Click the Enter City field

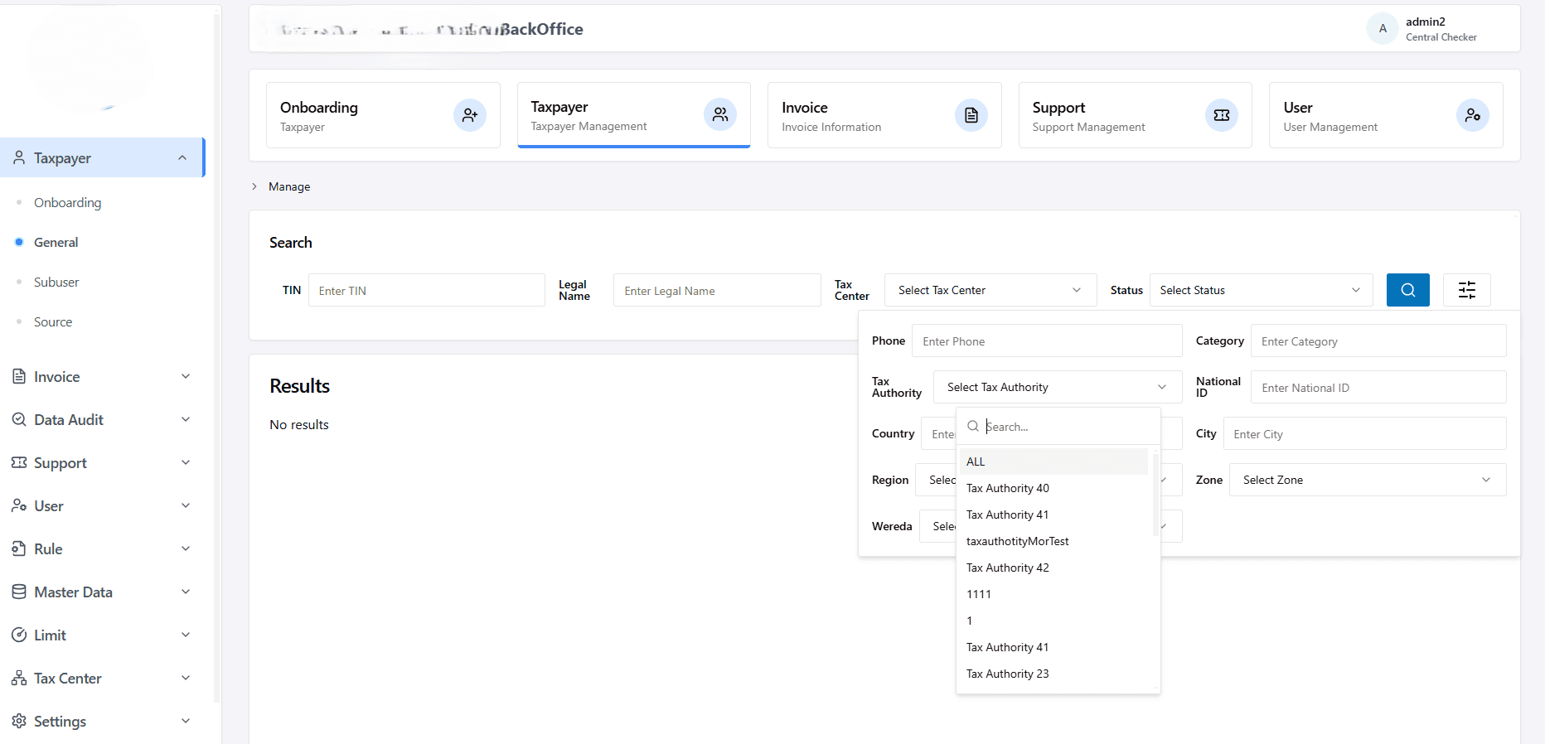click(1364, 433)
